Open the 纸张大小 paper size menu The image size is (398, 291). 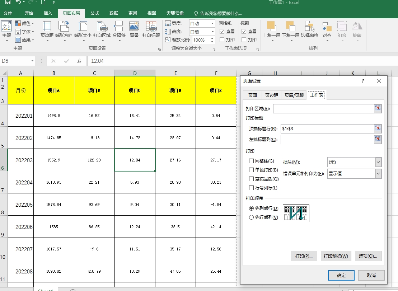83,32
